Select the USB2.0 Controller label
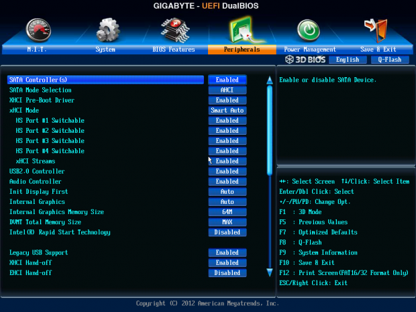 pyautogui.click(x=37, y=171)
